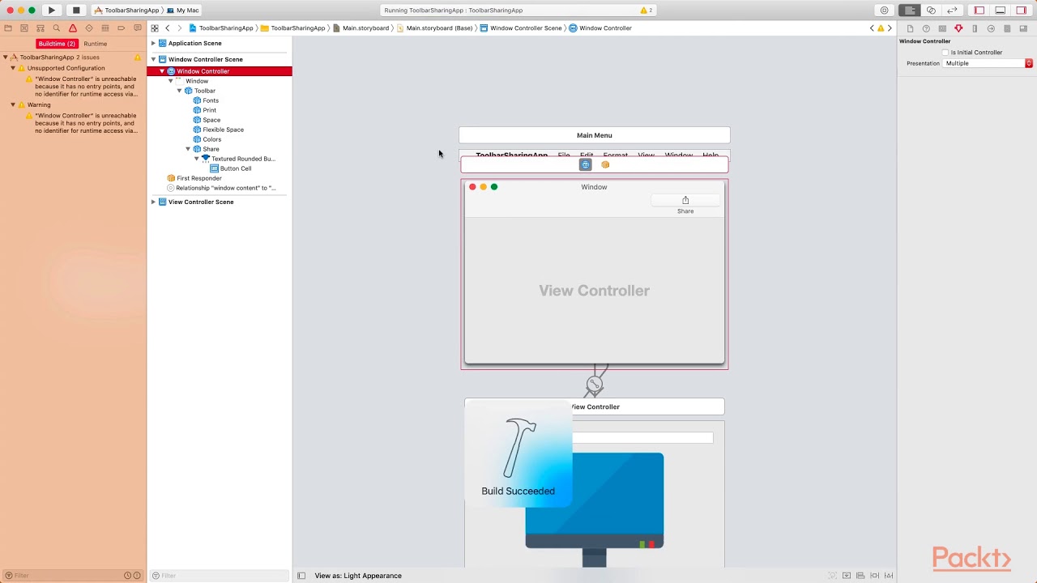
Task: Open the test navigator diamond icon
Action: coord(89,28)
